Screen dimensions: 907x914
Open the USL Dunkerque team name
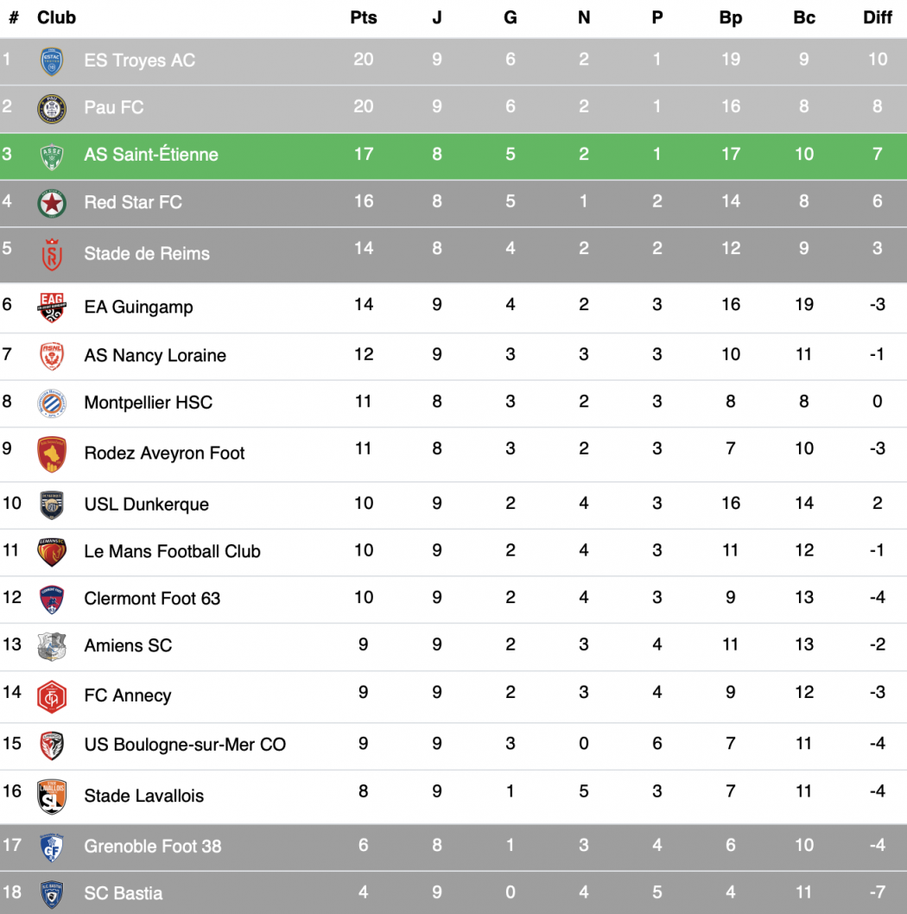pos(146,505)
